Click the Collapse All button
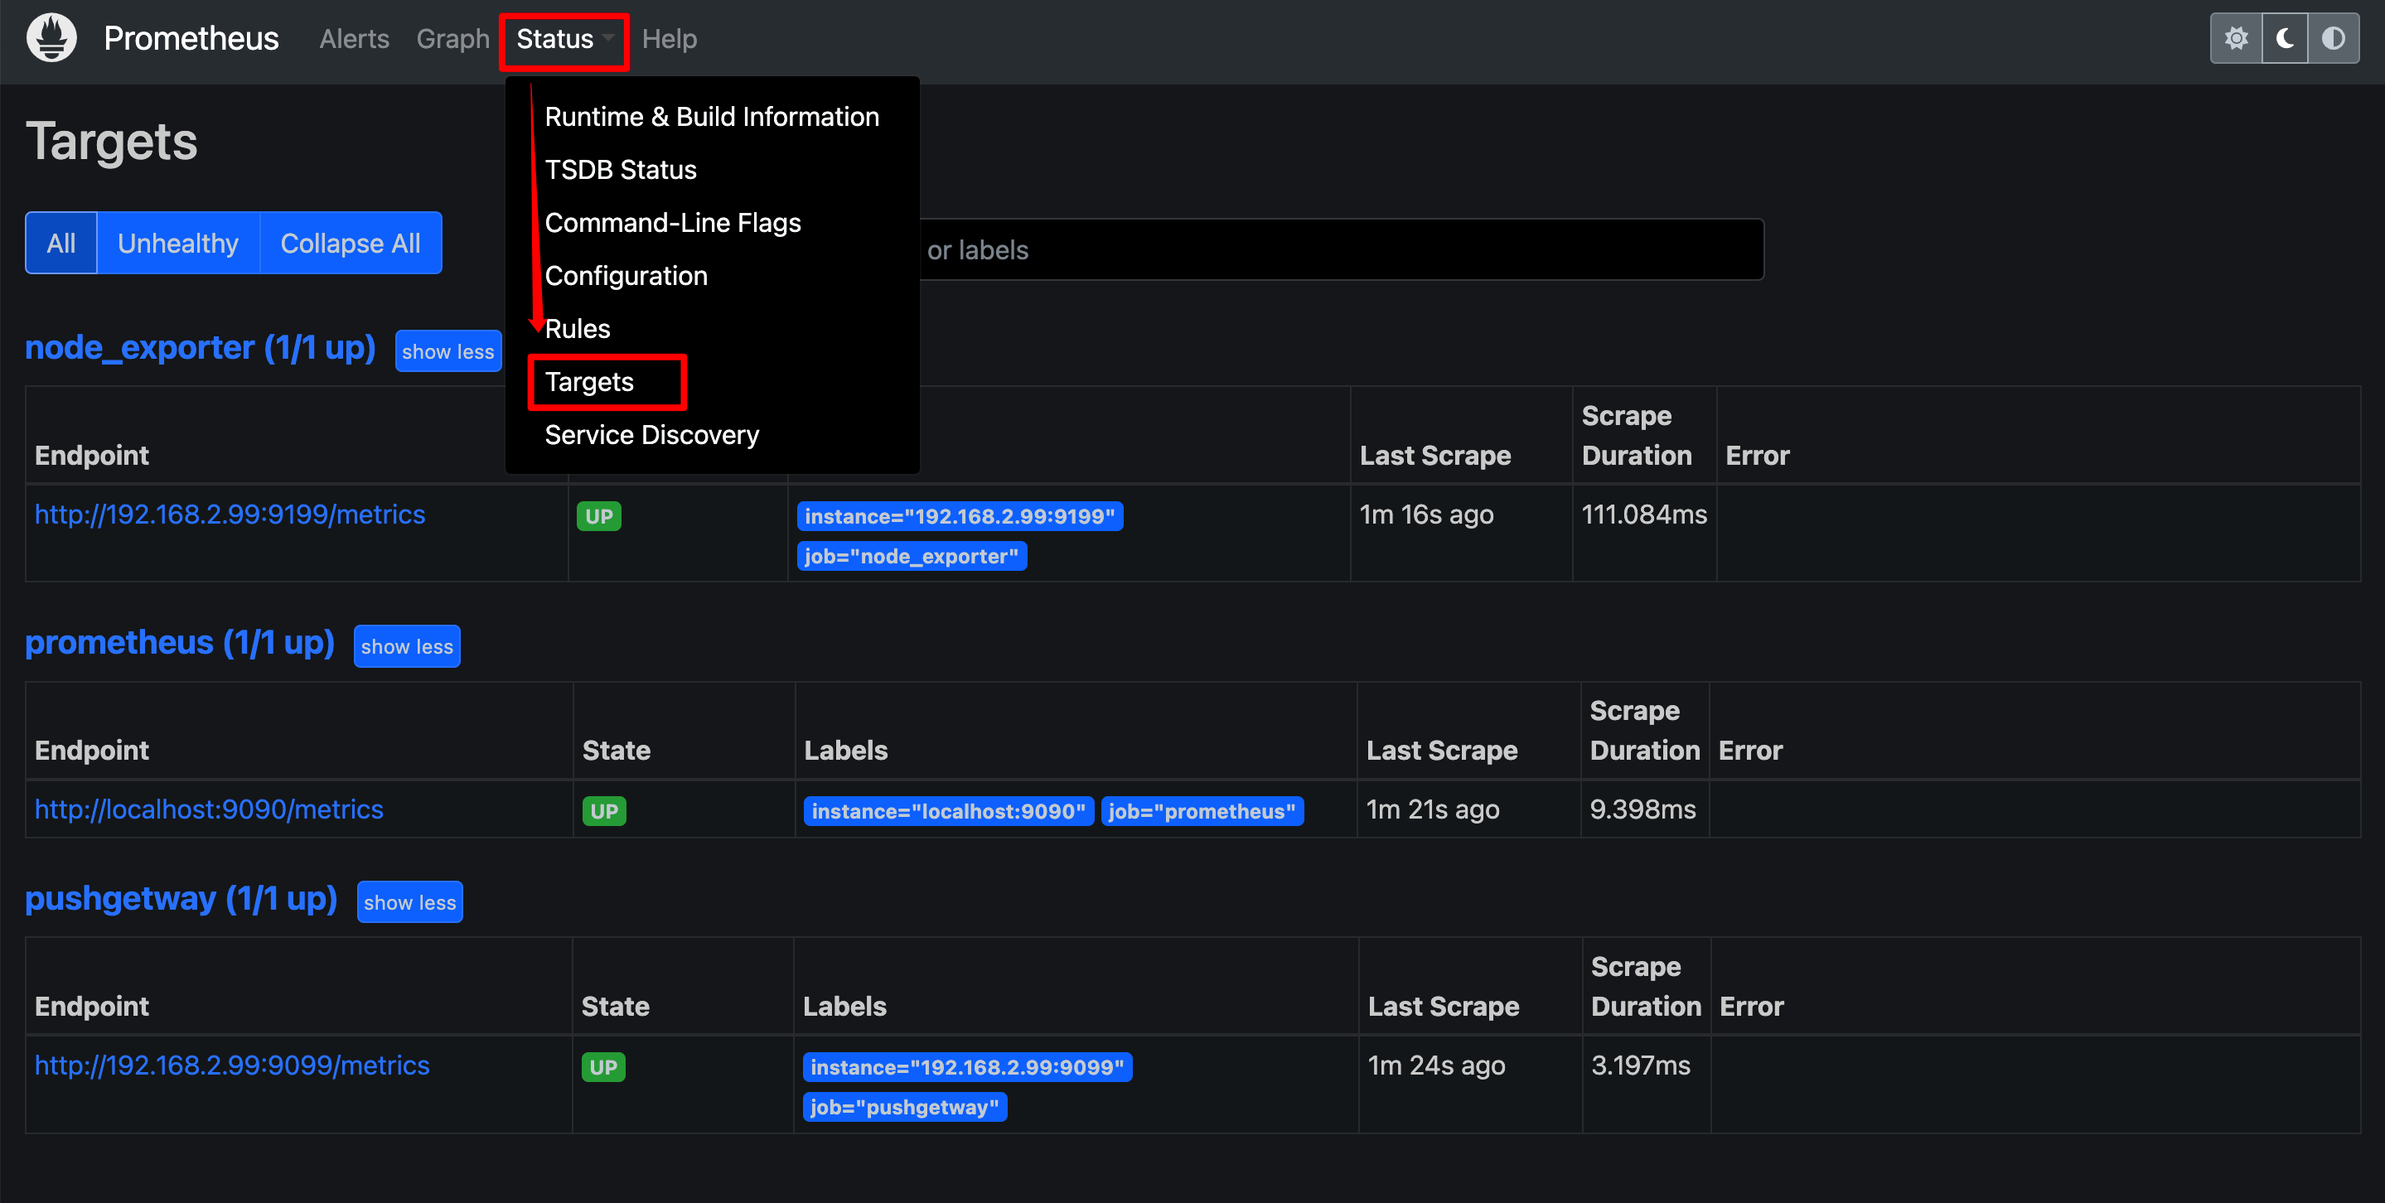This screenshot has height=1203, width=2385. click(350, 244)
